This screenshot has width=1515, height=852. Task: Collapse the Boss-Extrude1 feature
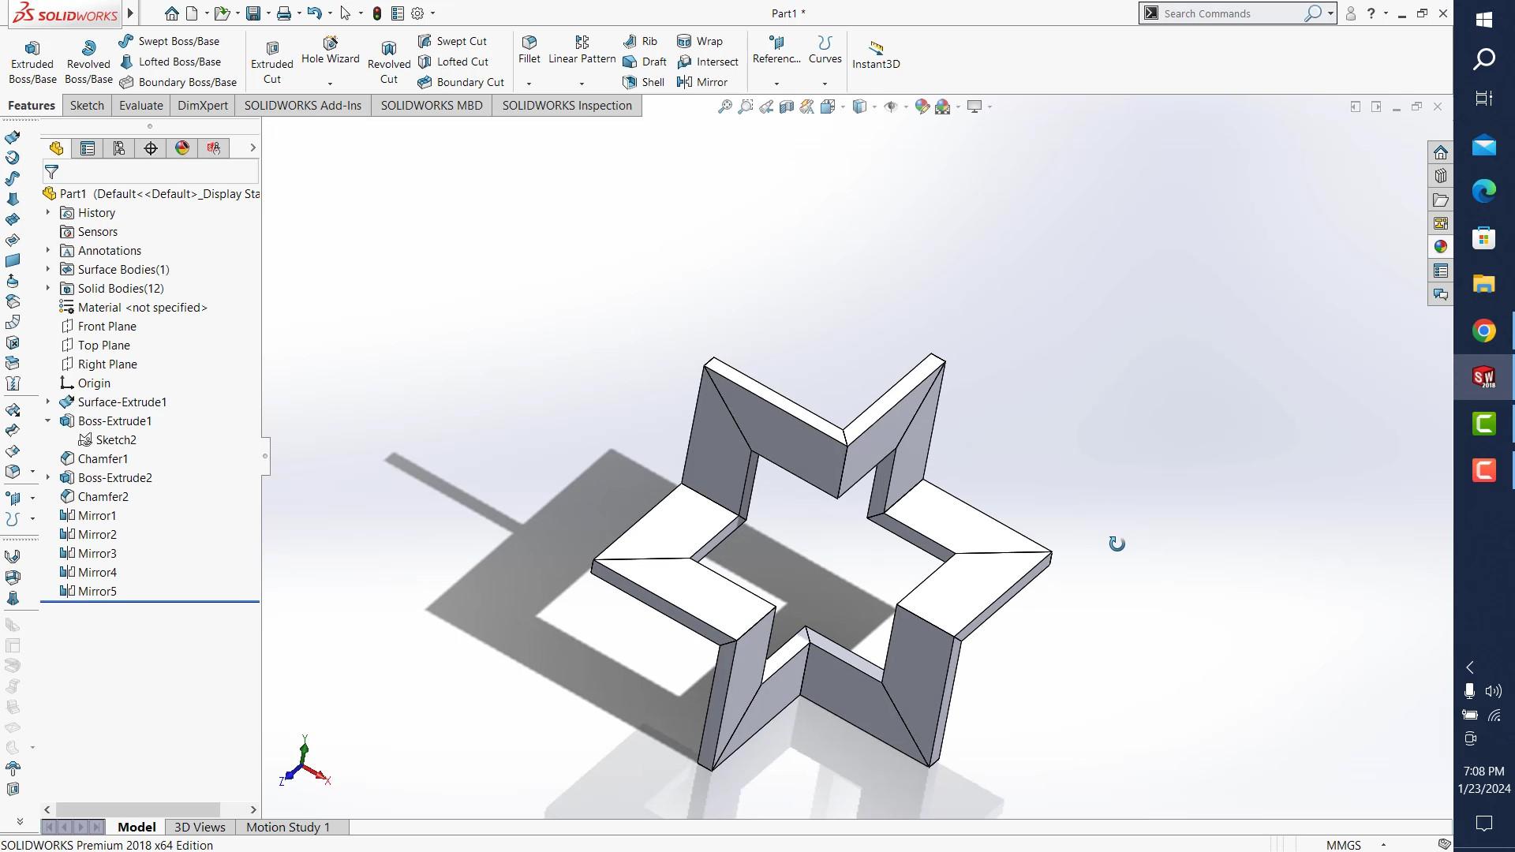coord(48,421)
